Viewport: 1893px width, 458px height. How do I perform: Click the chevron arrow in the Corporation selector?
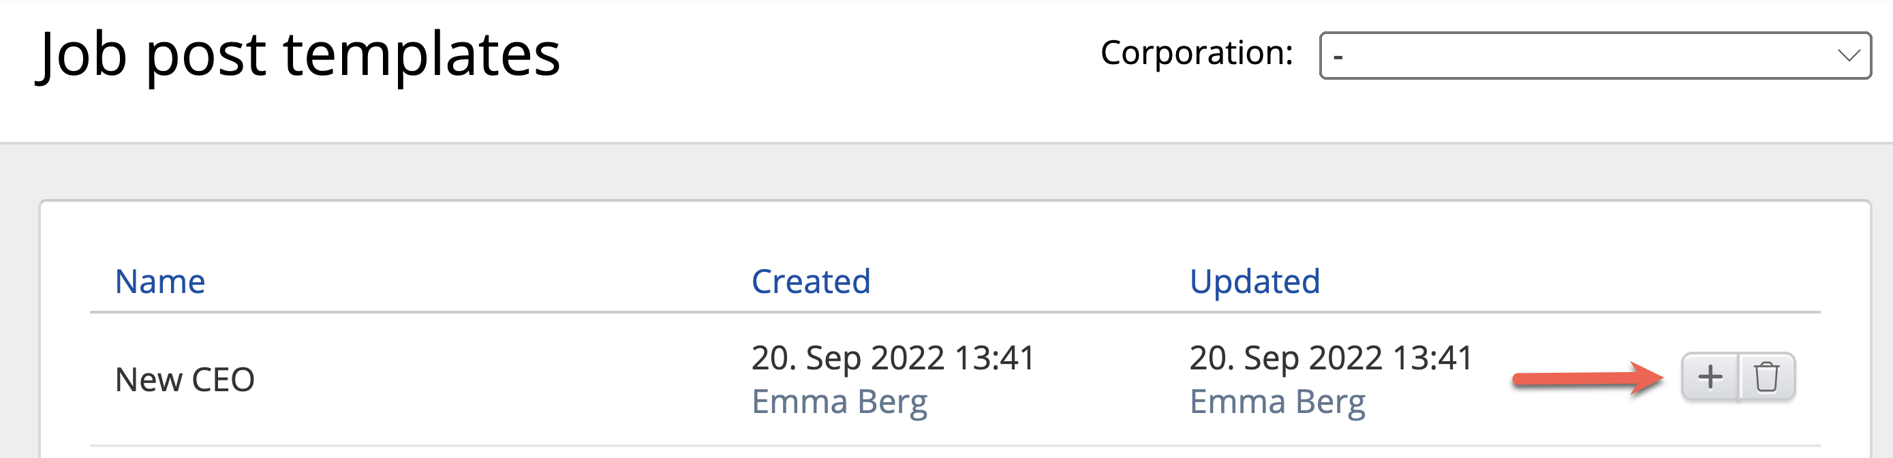1848,55
